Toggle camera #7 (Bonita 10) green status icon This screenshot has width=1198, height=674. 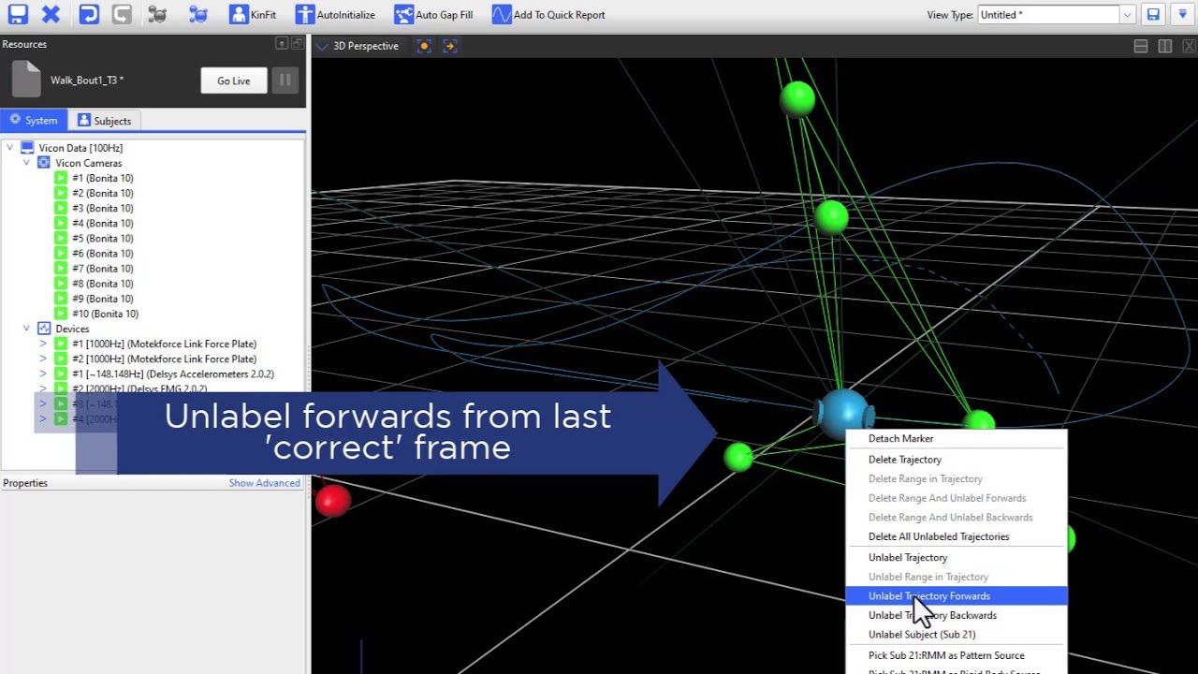click(61, 269)
